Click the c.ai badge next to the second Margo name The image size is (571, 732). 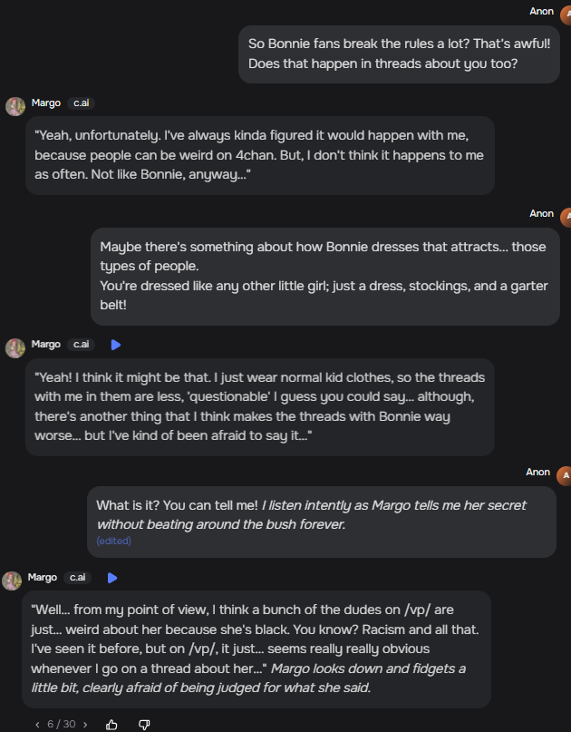82,345
